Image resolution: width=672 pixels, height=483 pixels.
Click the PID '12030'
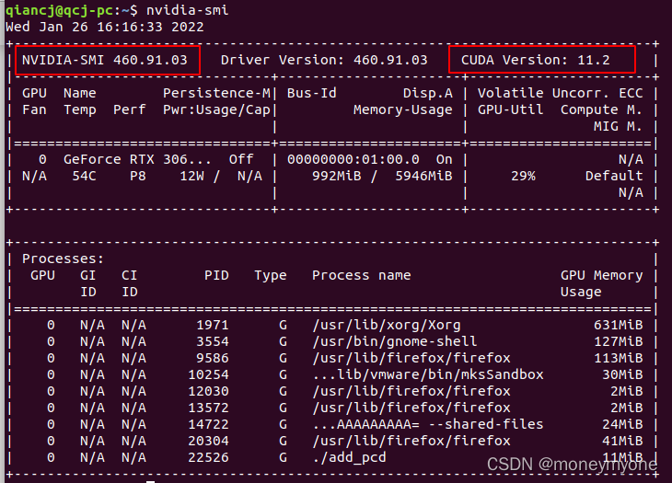(x=208, y=391)
